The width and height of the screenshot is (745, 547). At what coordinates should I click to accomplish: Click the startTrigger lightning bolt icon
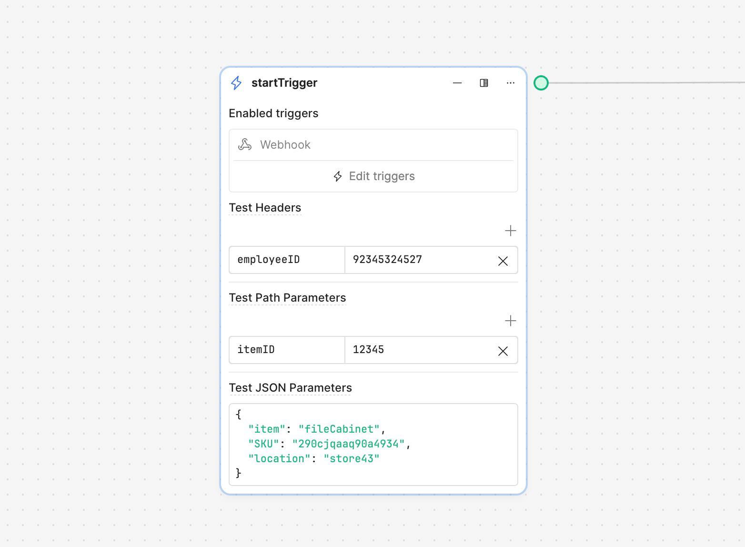point(236,83)
